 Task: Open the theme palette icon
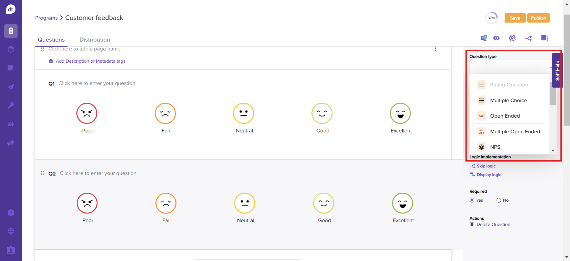pyautogui.click(x=512, y=38)
